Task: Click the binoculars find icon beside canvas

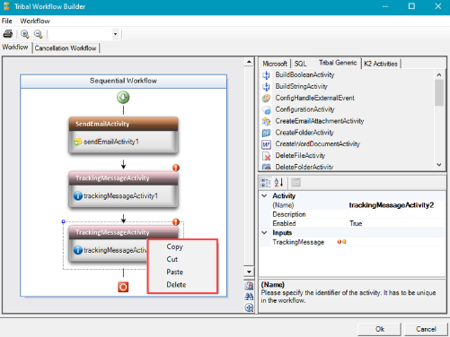Action: (249, 297)
